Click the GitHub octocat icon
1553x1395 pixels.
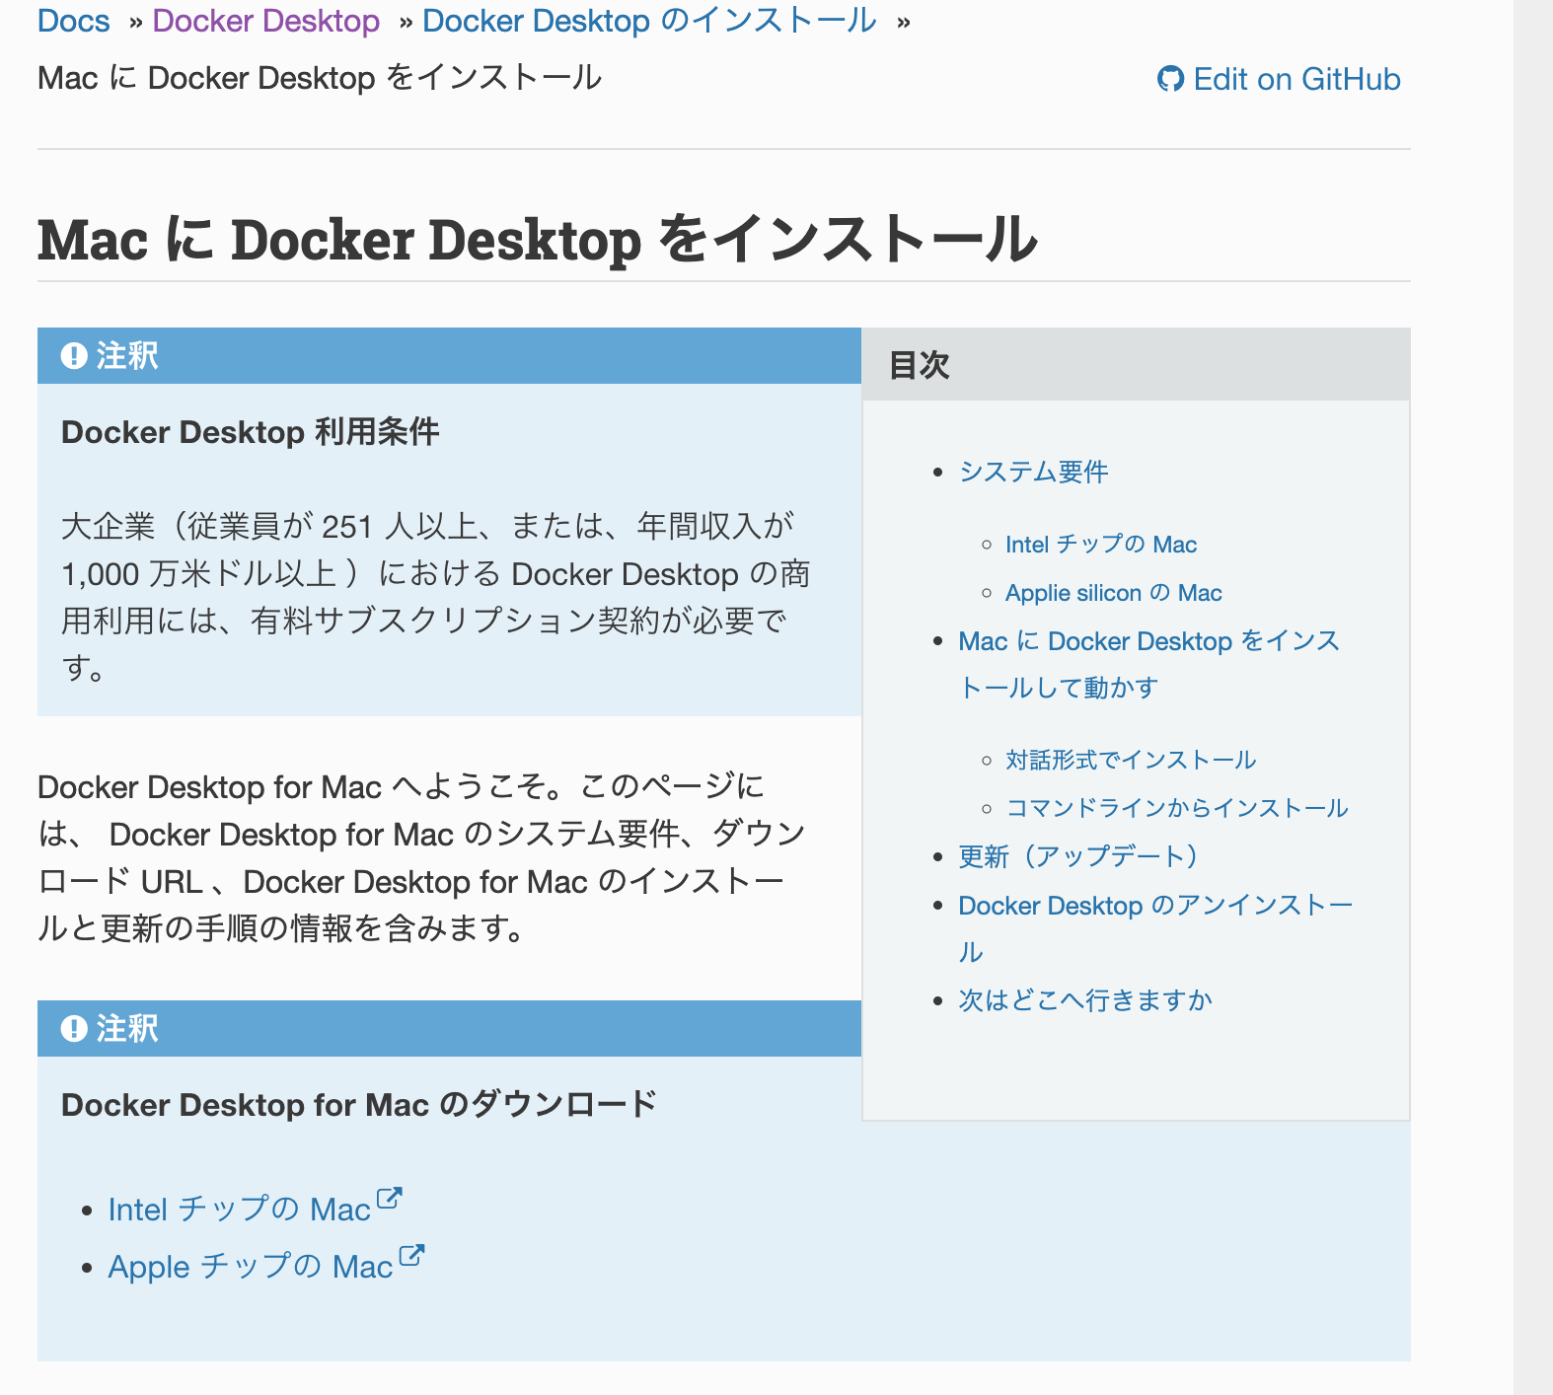(x=1170, y=79)
